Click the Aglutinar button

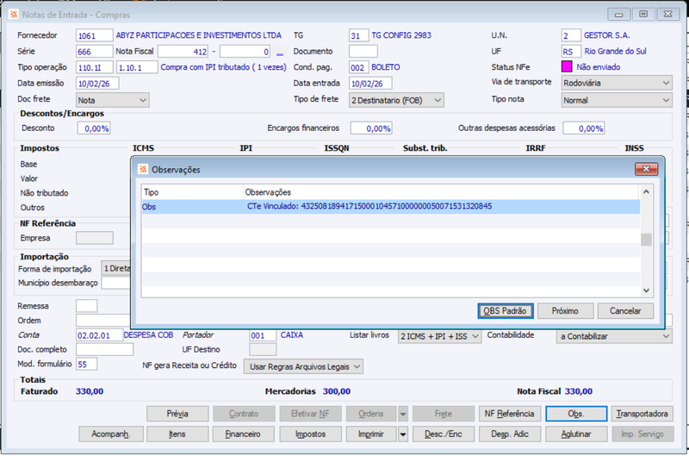tap(576, 434)
